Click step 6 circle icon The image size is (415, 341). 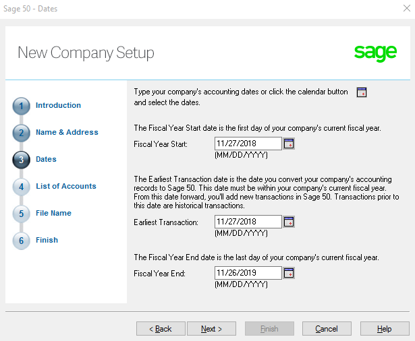21,241
